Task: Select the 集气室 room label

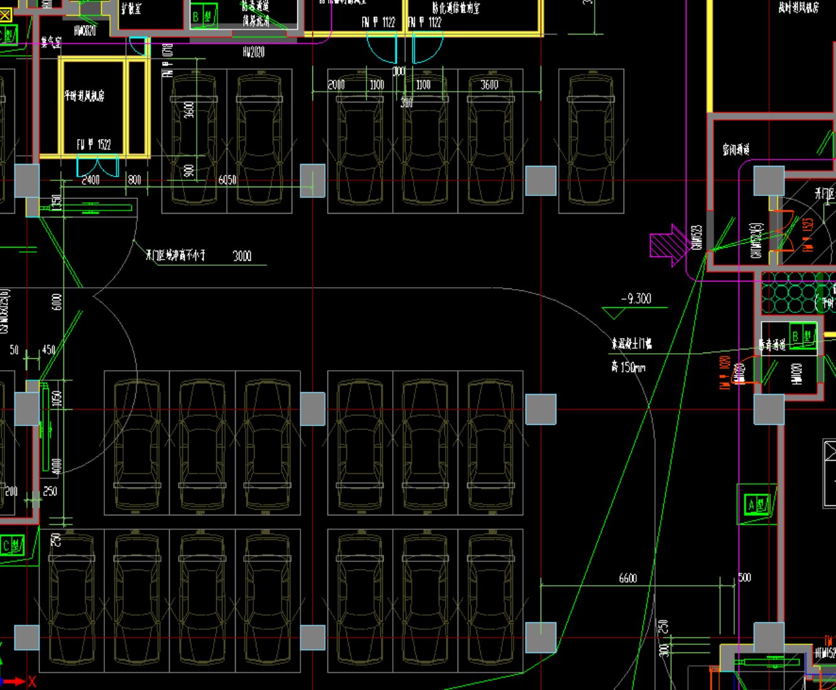Action: coord(51,42)
